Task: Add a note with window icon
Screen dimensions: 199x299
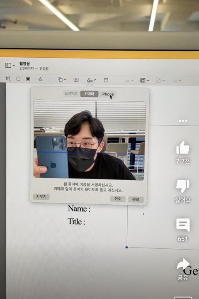Action: [106, 80]
